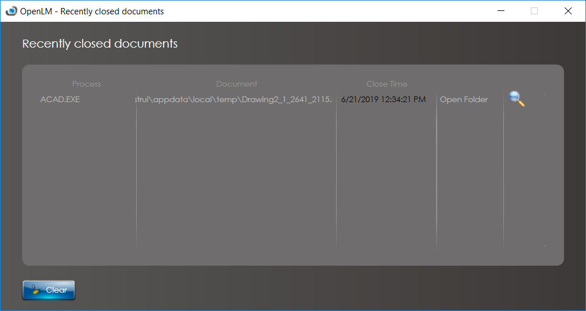Click the 6/21/2019 12:34:21 PM close time

coord(383,99)
